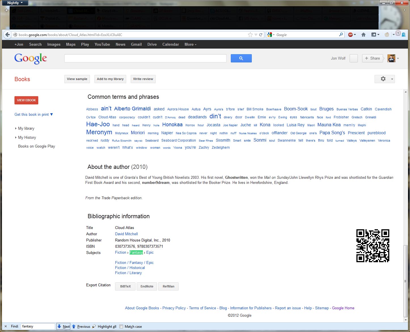The height and width of the screenshot is (332, 410).
Task: Open Calendar from the Google bar
Action: click(x=171, y=44)
